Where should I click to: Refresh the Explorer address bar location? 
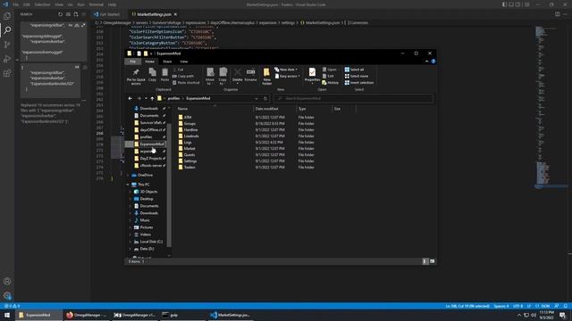pyautogui.click(x=265, y=98)
